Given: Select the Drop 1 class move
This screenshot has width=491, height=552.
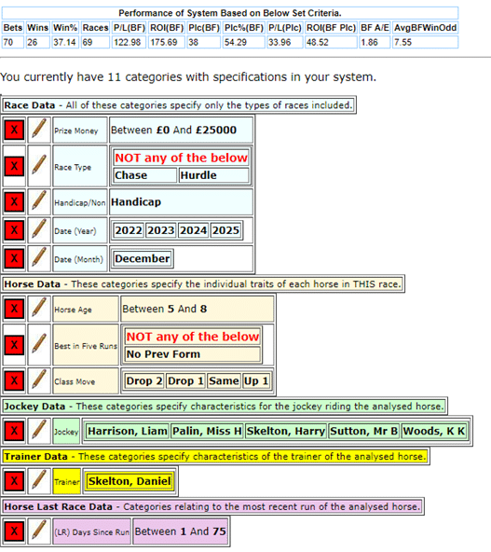Looking at the screenshot, I should [185, 381].
